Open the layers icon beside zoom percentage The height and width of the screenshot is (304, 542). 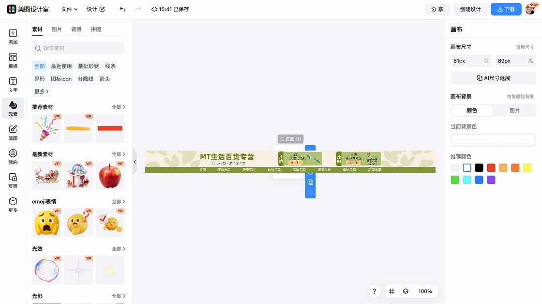(x=406, y=291)
